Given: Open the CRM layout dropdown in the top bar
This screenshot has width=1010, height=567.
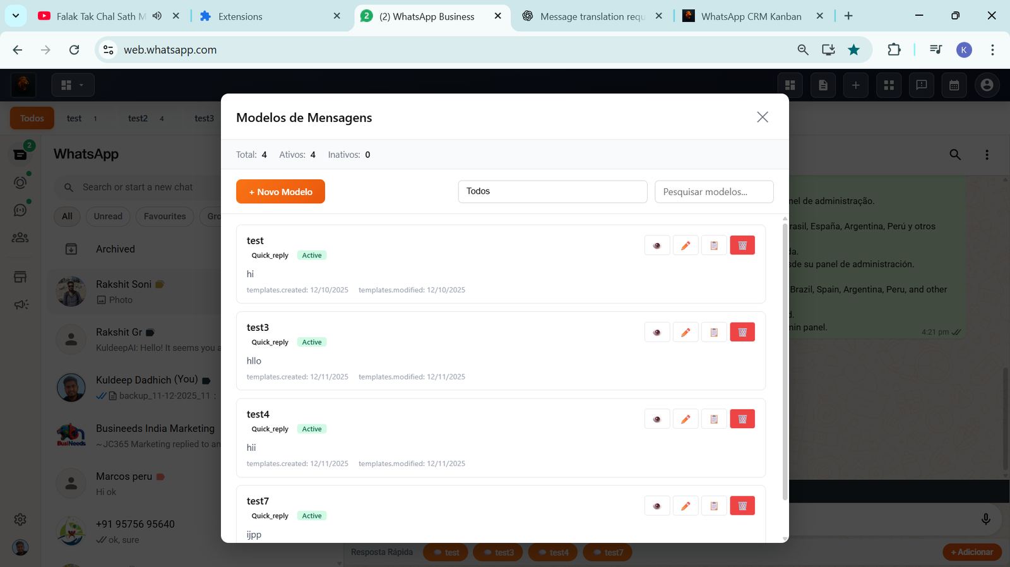Looking at the screenshot, I should pyautogui.click(x=73, y=85).
